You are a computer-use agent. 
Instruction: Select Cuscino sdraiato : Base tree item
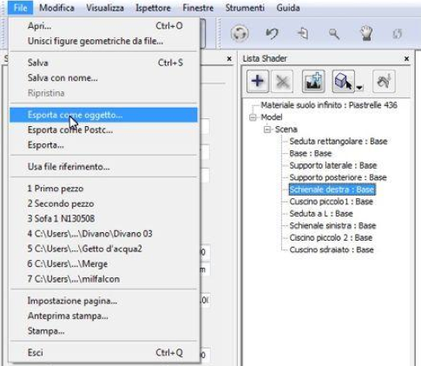[332, 250]
